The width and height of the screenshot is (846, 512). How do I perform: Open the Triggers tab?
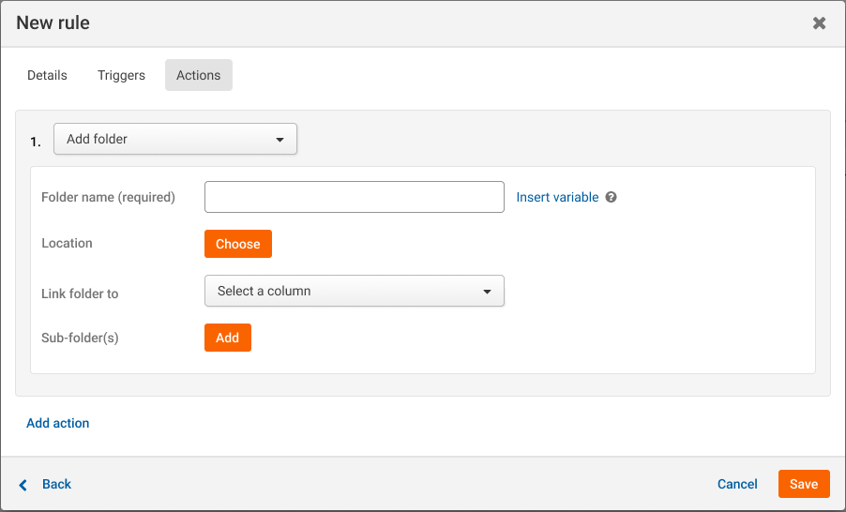coord(121,75)
